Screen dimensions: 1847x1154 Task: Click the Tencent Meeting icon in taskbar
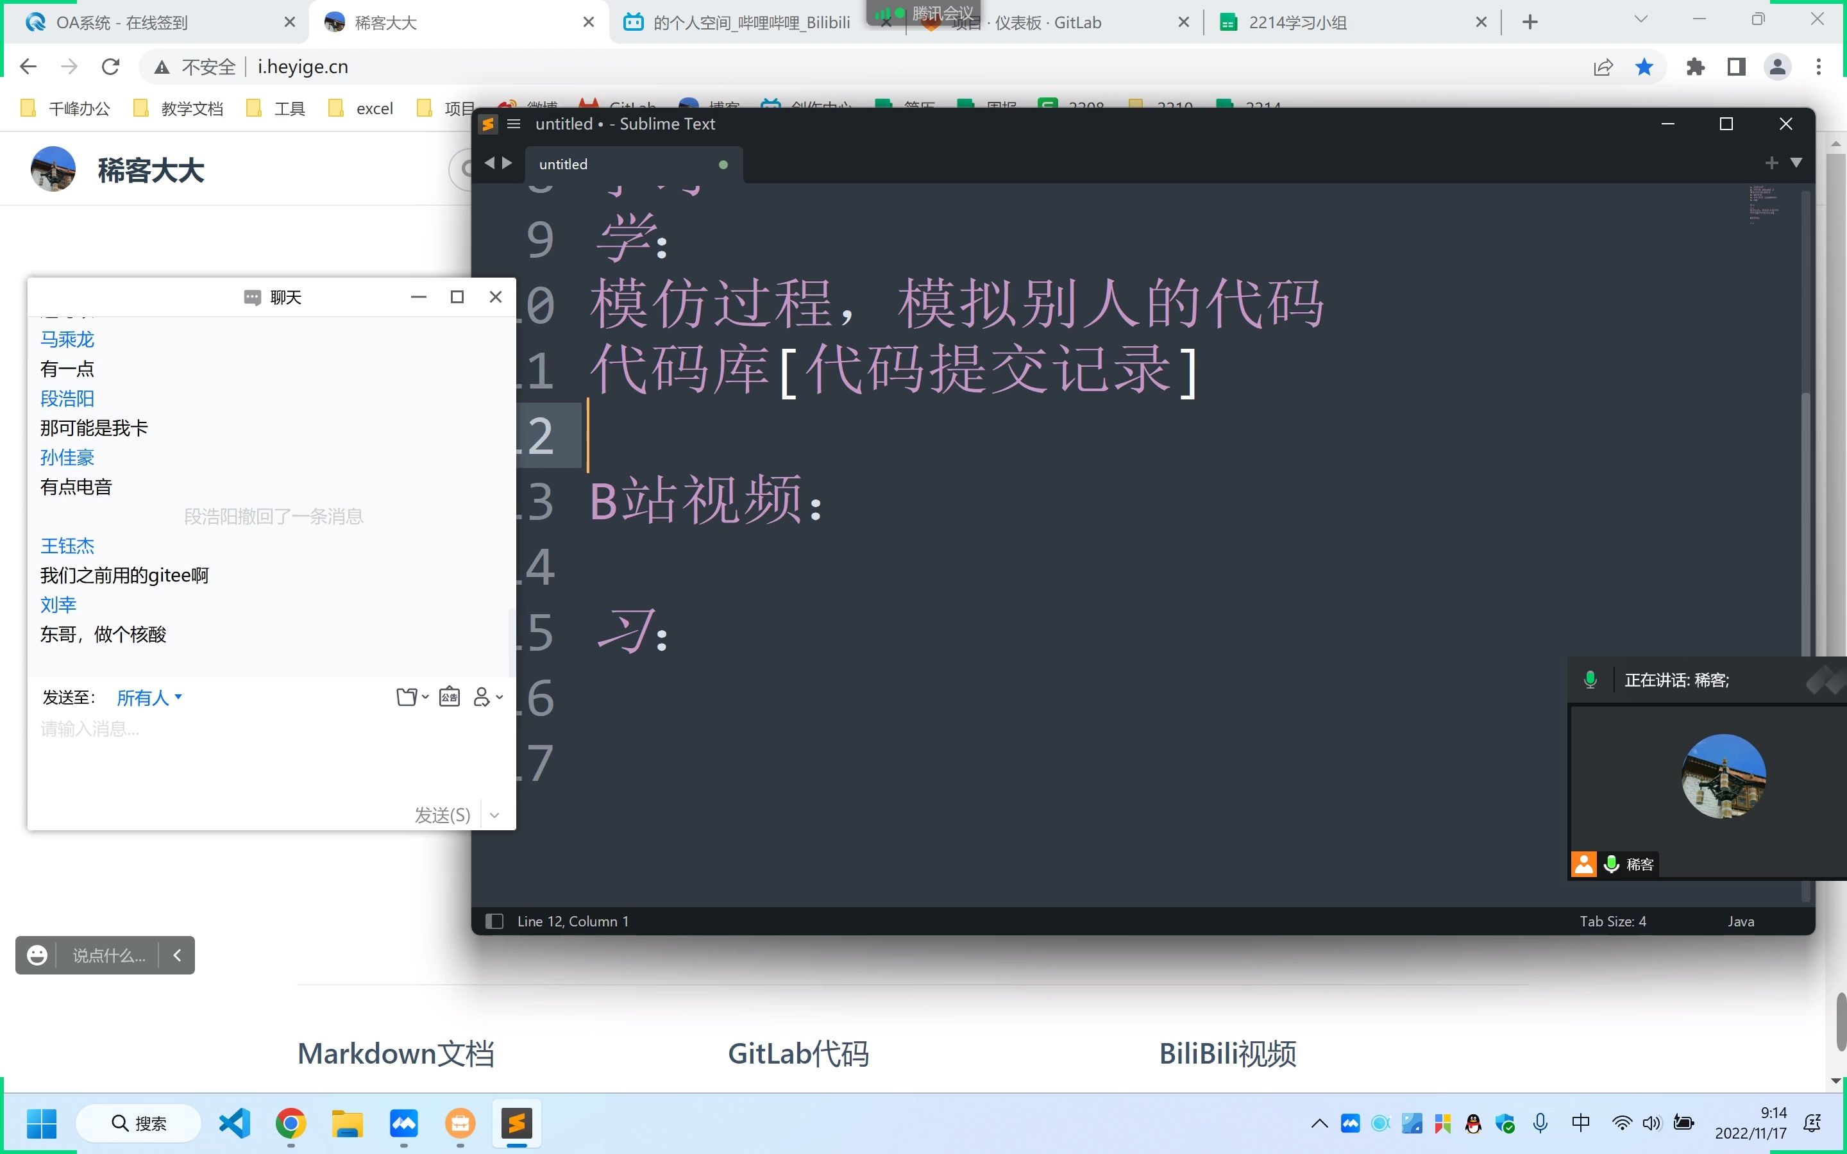click(405, 1123)
